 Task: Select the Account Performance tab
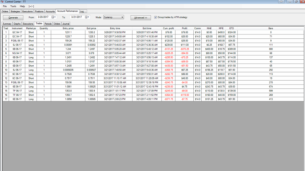pyautogui.click(x=67, y=11)
